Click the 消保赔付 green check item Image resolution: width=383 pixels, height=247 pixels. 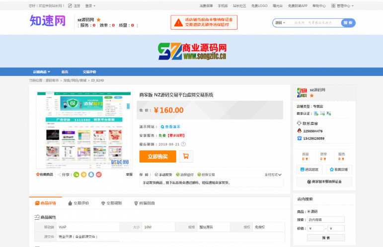pyautogui.click(x=184, y=175)
